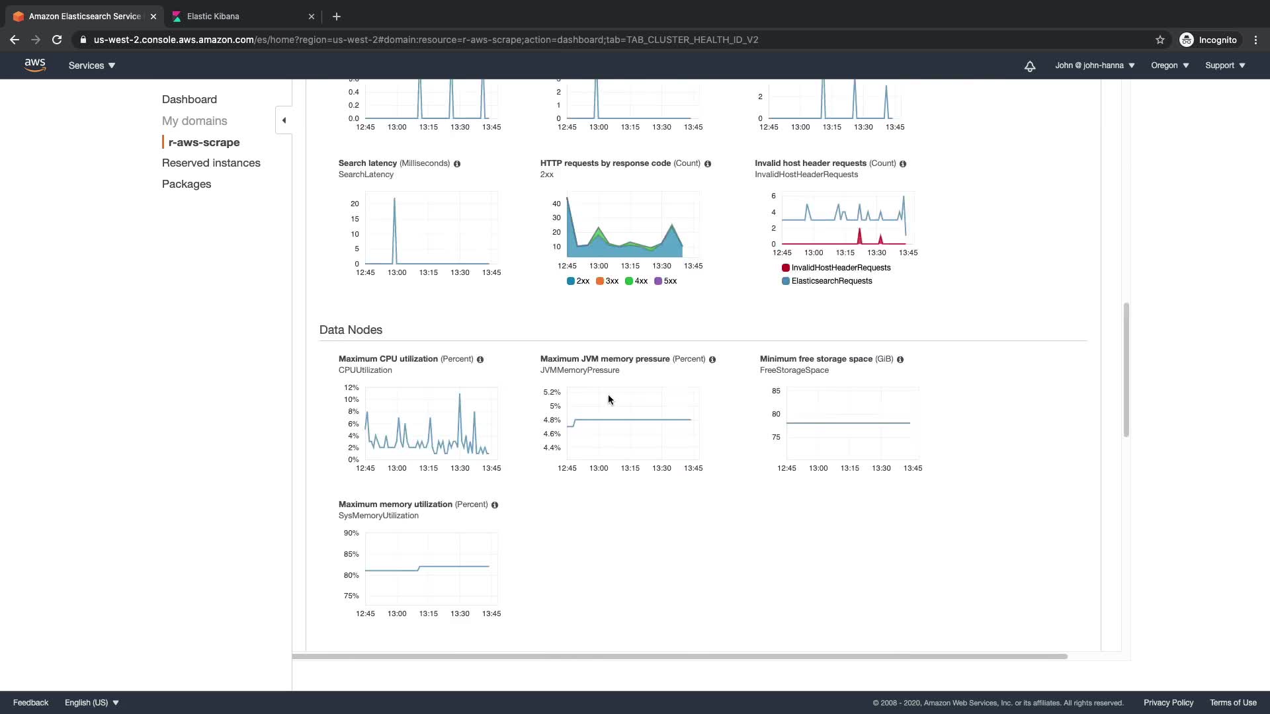Click info icon next to Invalid host header requests
This screenshot has width=1270, height=714.
tap(903, 164)
